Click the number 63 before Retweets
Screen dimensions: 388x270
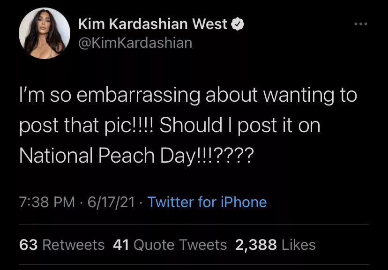point(29,245)
